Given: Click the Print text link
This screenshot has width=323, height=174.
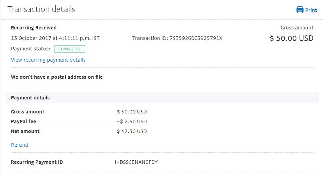Looking at the screenshot, I should click(x=311, y=10).
